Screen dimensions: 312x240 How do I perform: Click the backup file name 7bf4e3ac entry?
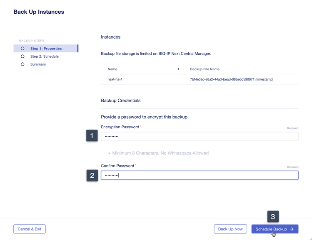click(x=232, y=79)
